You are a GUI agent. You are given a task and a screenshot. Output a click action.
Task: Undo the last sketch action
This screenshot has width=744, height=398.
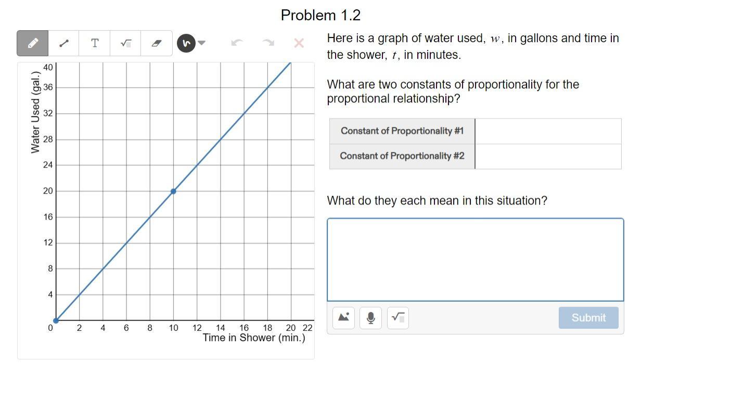237,43
